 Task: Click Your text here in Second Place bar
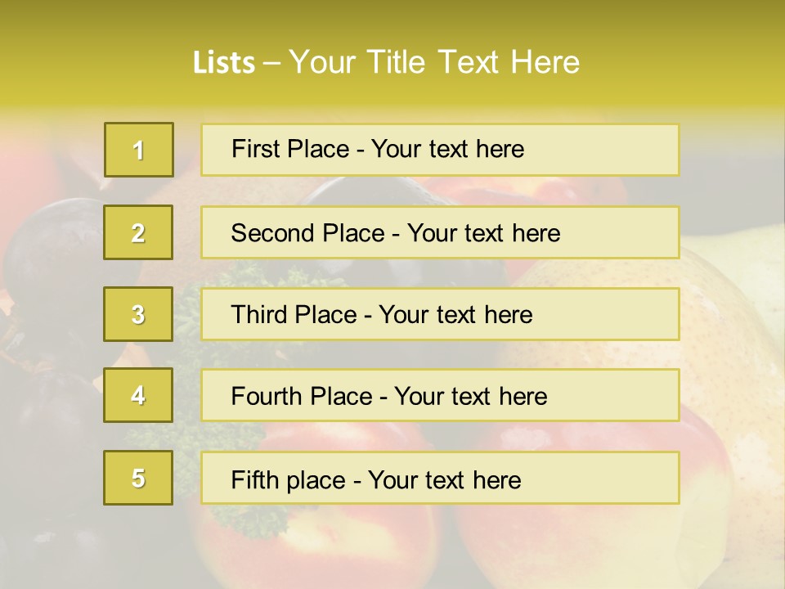click(483, 233)
